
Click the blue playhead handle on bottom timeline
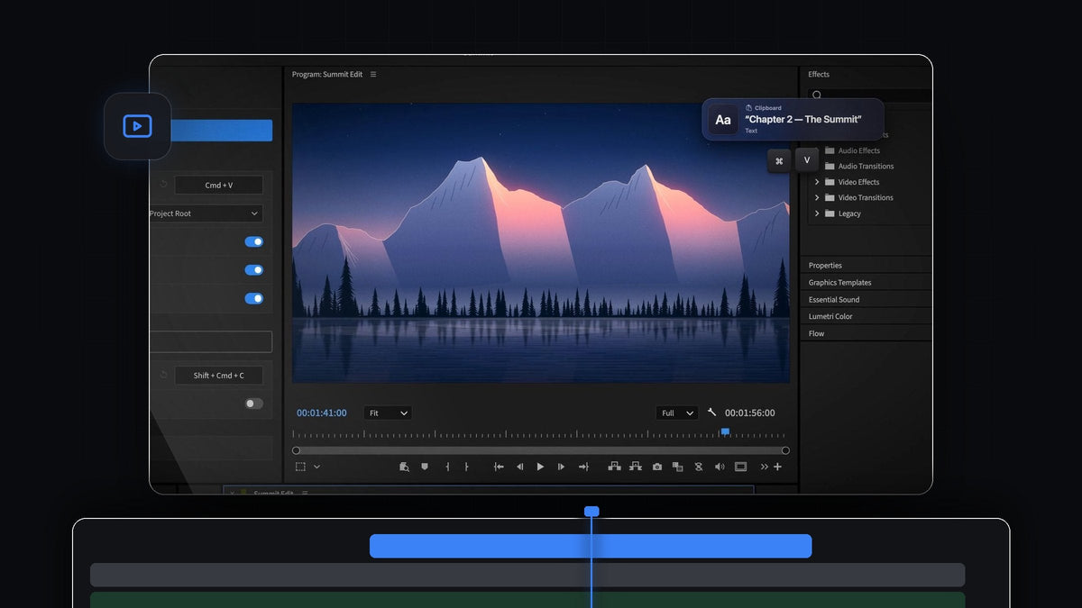coord(591,511)
